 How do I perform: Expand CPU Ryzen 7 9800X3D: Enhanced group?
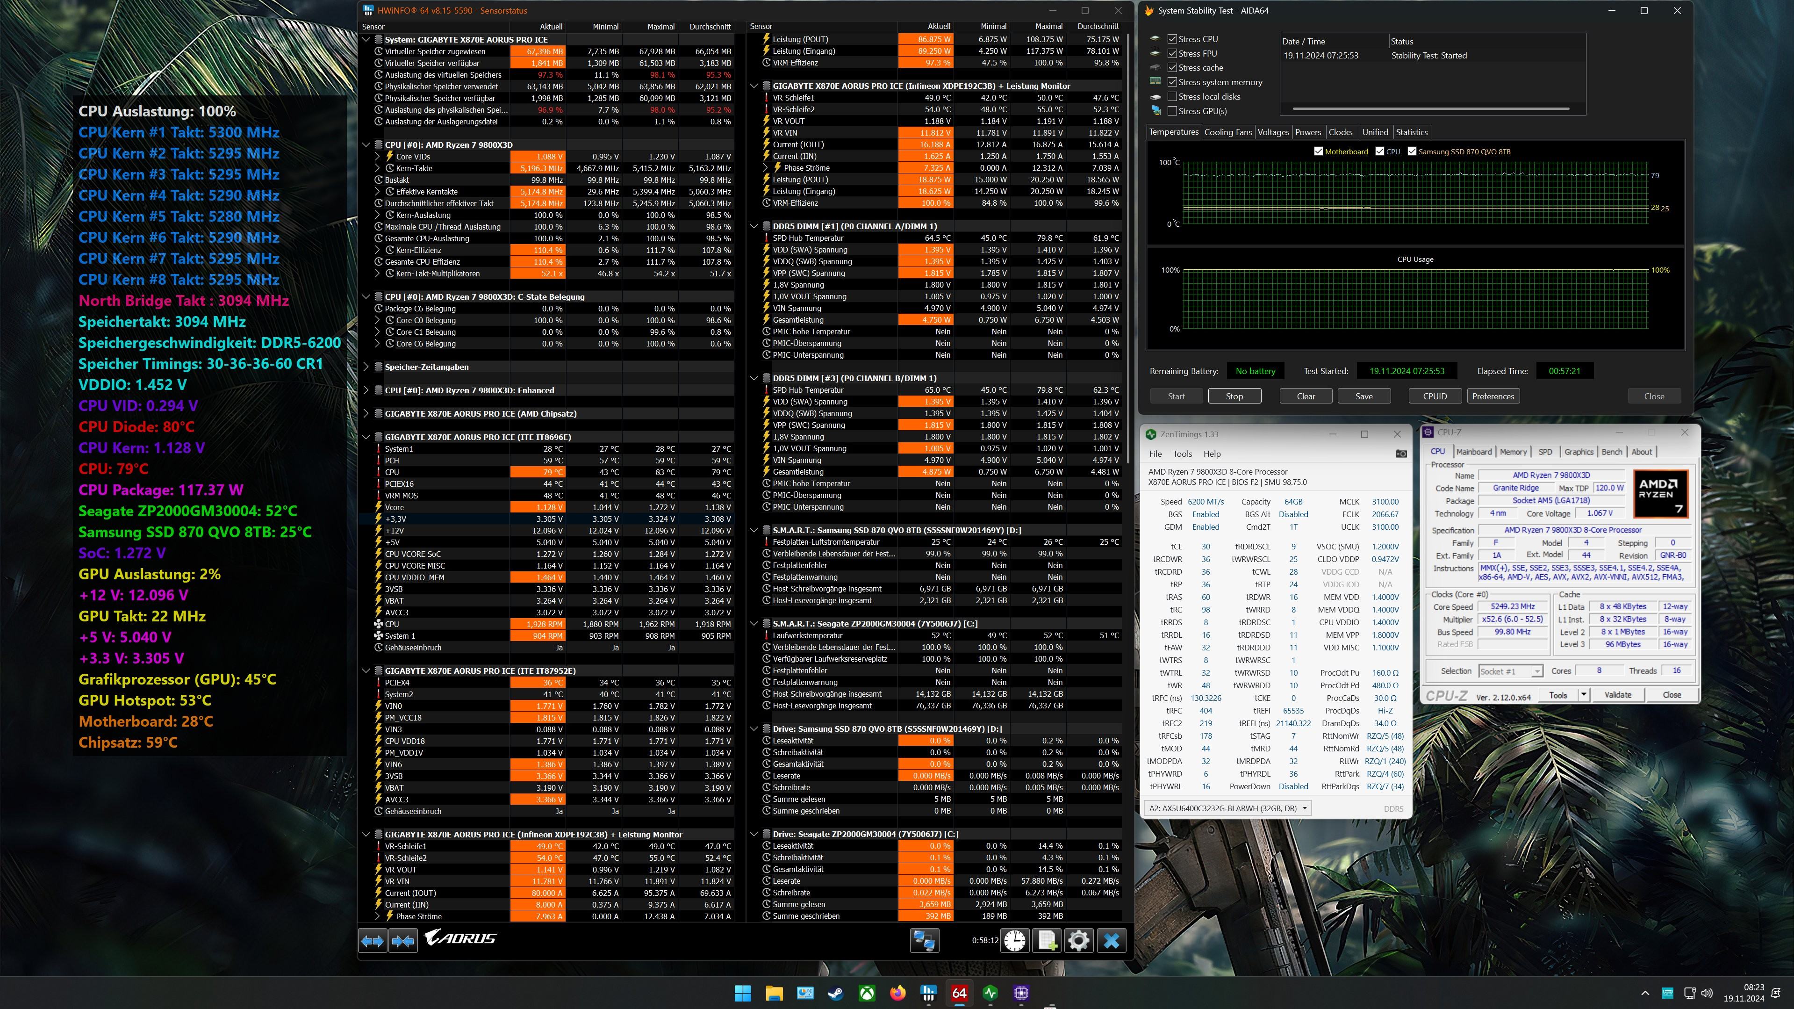[366, 390]
